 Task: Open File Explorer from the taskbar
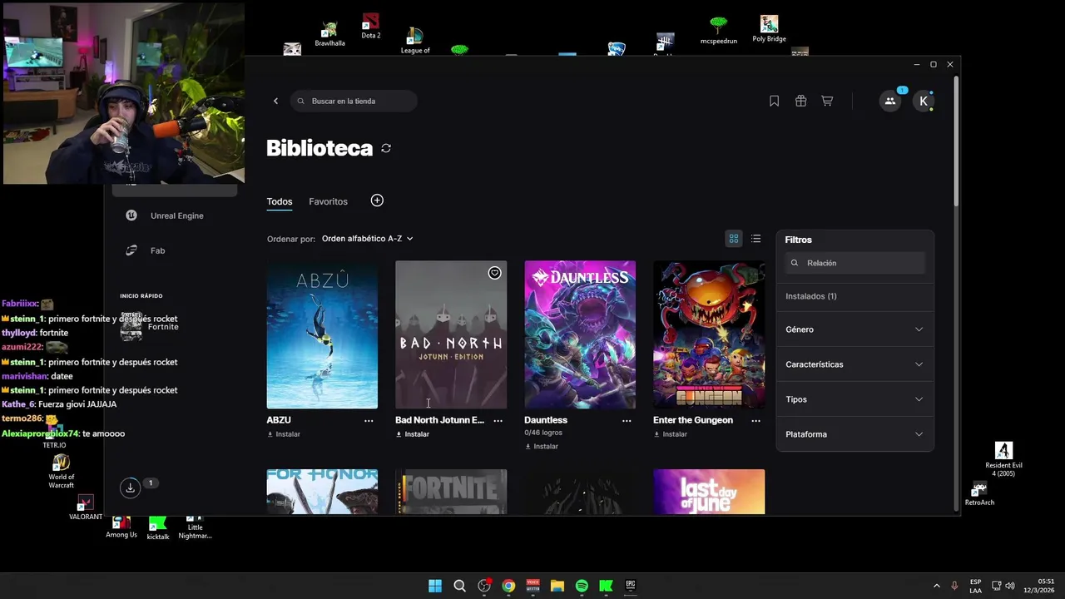coord(557,586)
